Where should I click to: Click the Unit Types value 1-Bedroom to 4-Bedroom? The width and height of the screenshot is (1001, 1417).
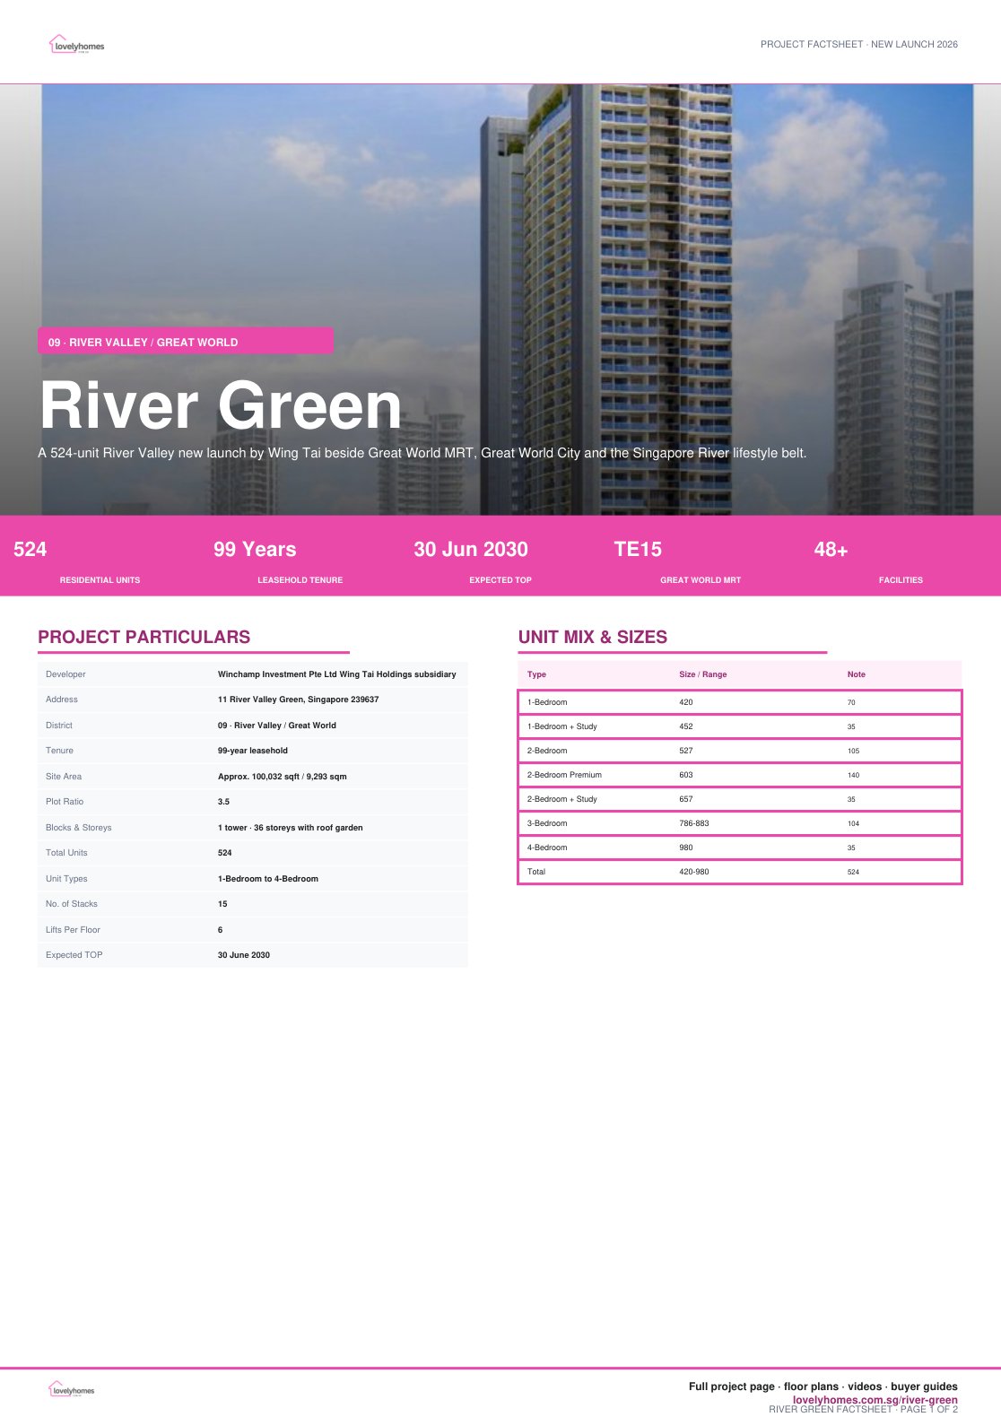click(267, 879)
